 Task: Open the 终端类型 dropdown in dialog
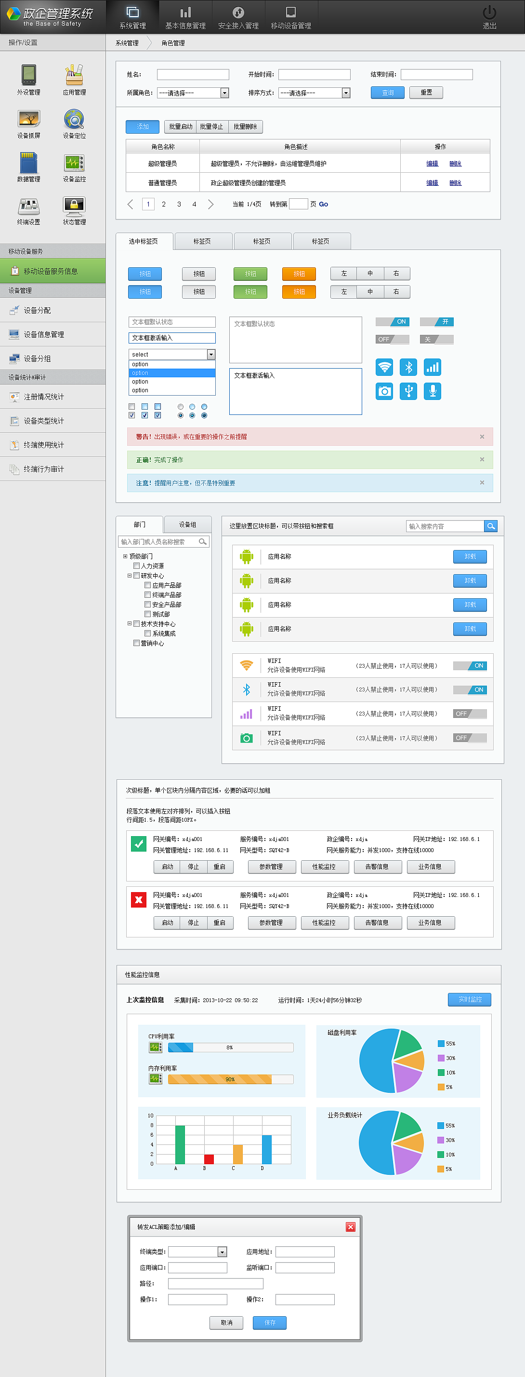198,1252
